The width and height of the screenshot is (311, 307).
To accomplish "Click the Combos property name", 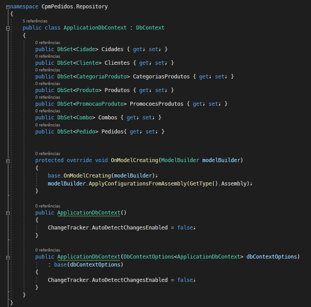I will point(108,118).
